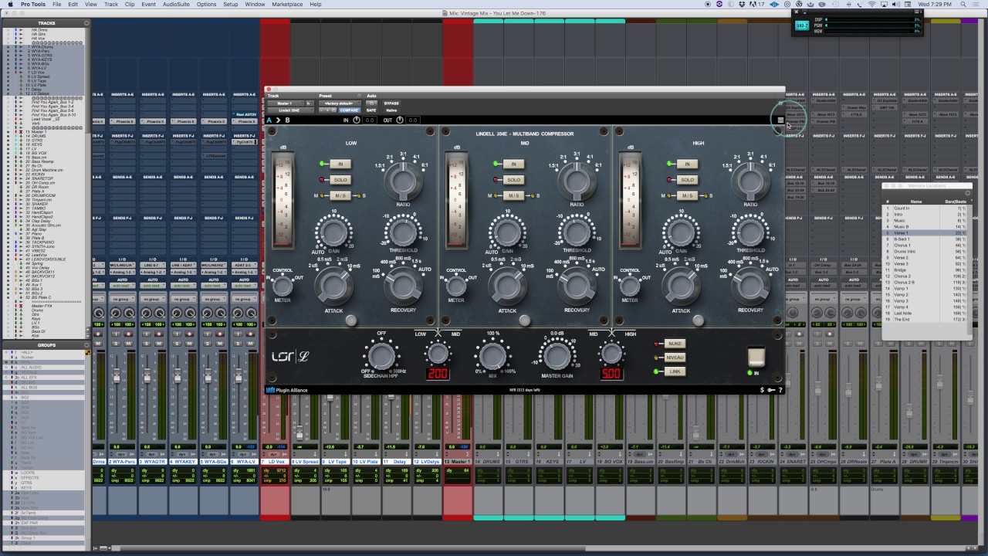Click the Mix percentage knob

pos(492,356)
